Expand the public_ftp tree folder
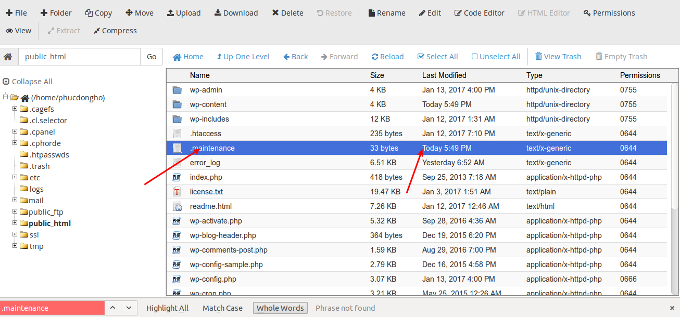The height and width of the screenshot is (317, 680). (x=15, y=212)
